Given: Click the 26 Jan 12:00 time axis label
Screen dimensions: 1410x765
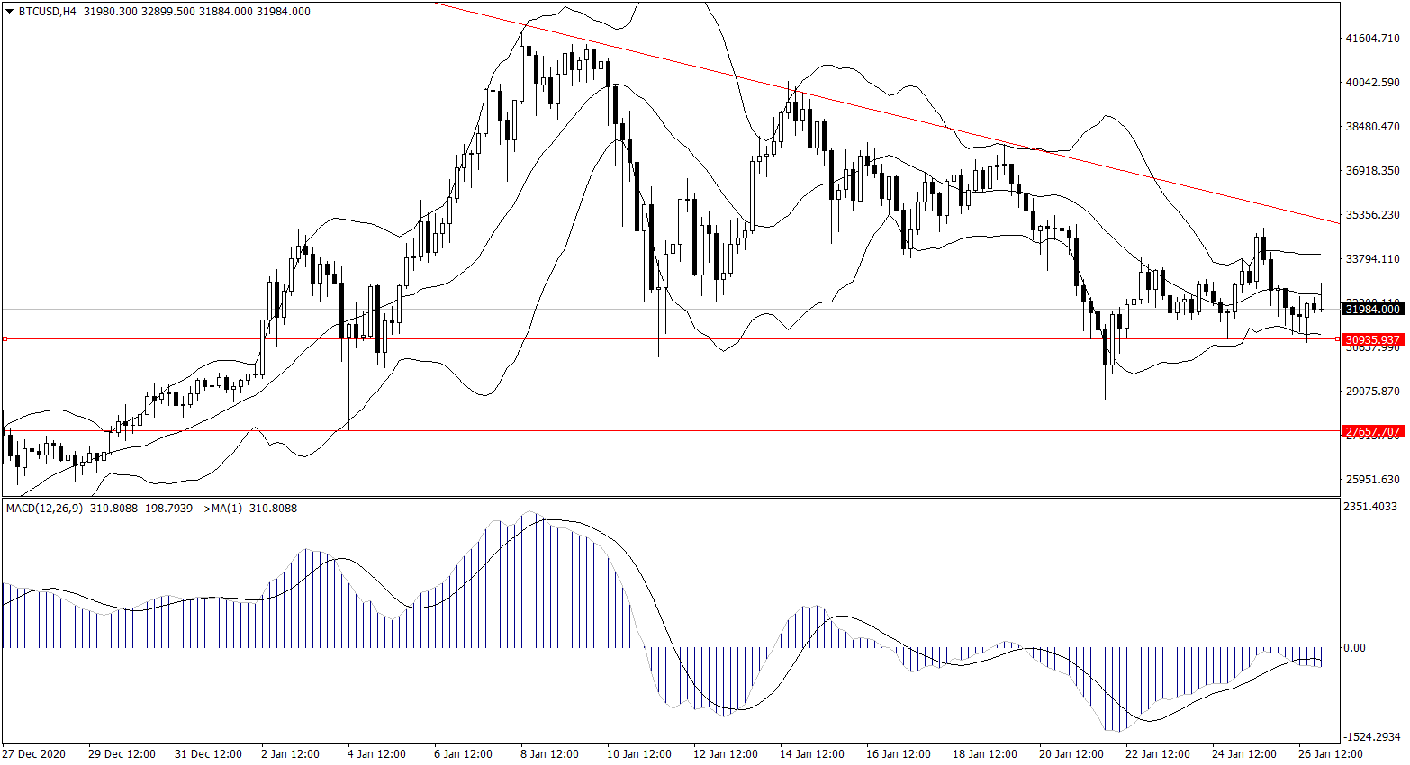Looking at the screenshot, I should pos(1330,754).
